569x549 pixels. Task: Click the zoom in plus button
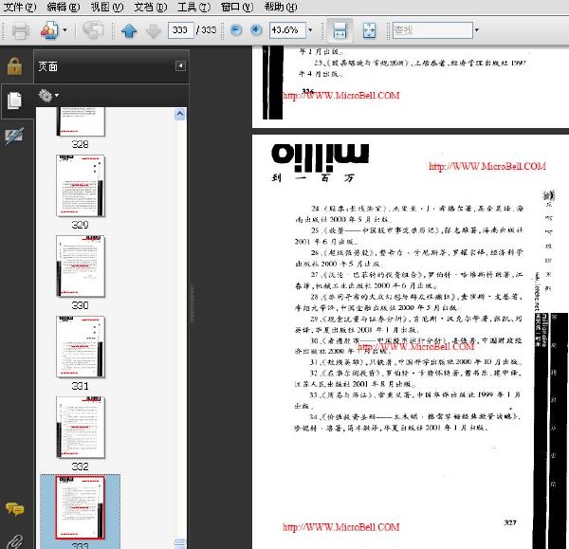256,29
